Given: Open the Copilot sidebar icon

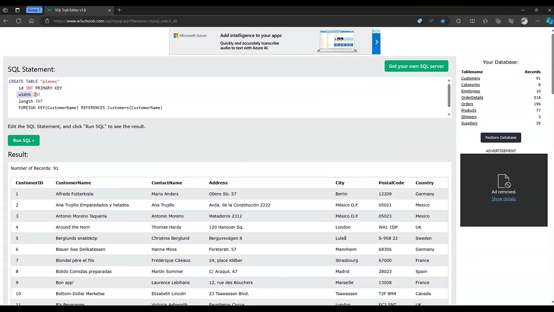Looking at the screenshot, I should [550, 21].
